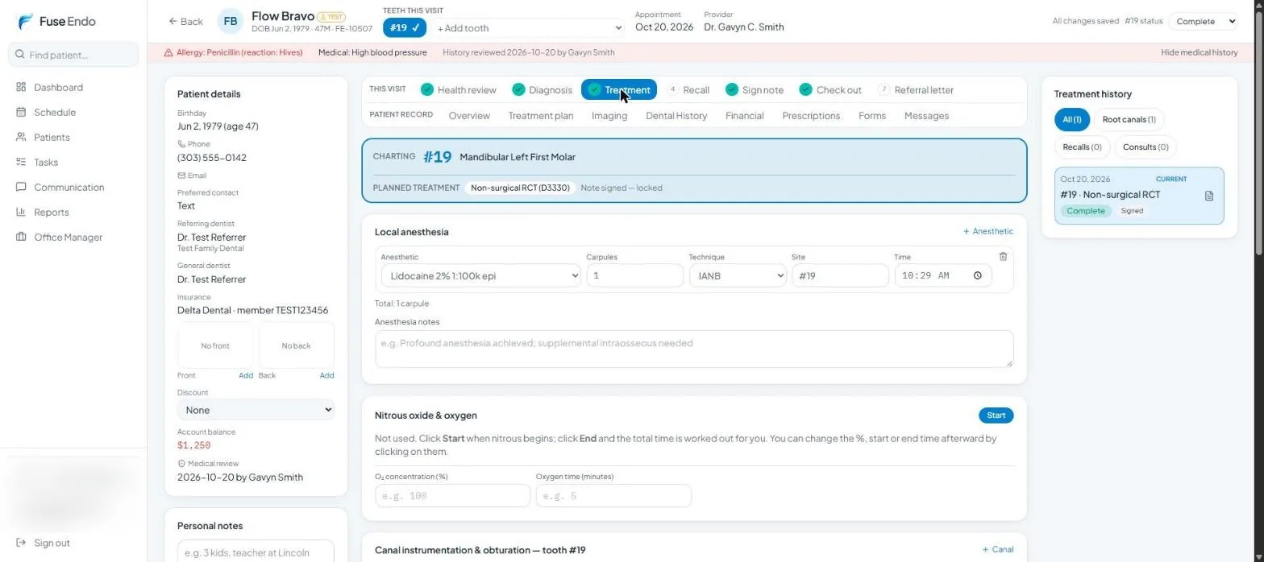This screenshot has height=562, width=1264.
Task: Open the #19 status Complete dropdown
Action: pyautogui.click(x=1204, y=22)
